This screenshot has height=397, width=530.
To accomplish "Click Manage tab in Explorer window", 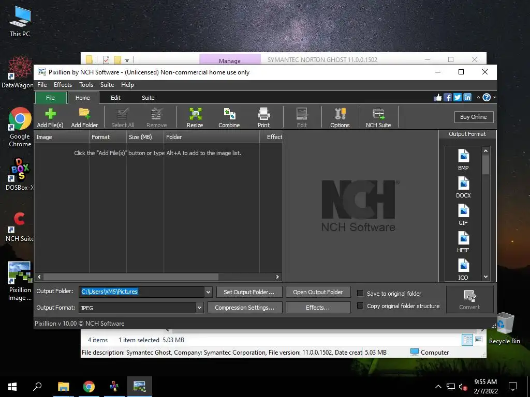I will click(230, 60).
